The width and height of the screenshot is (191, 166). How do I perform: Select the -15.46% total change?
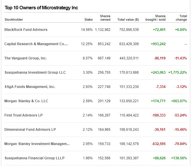[181, 130]
